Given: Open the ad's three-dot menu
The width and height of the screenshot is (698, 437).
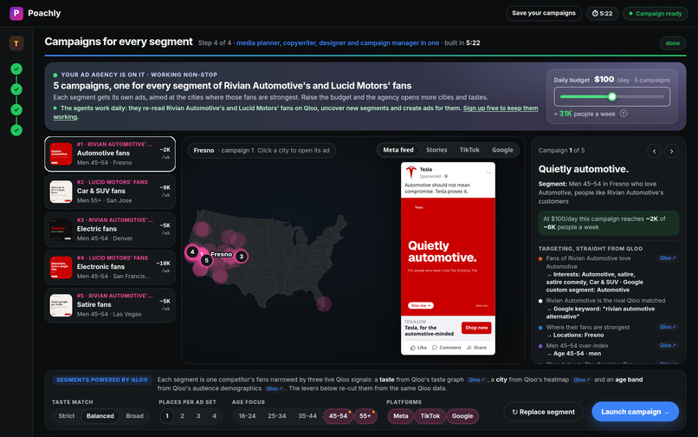Looking at the screenshot, I should click(488, 173).
